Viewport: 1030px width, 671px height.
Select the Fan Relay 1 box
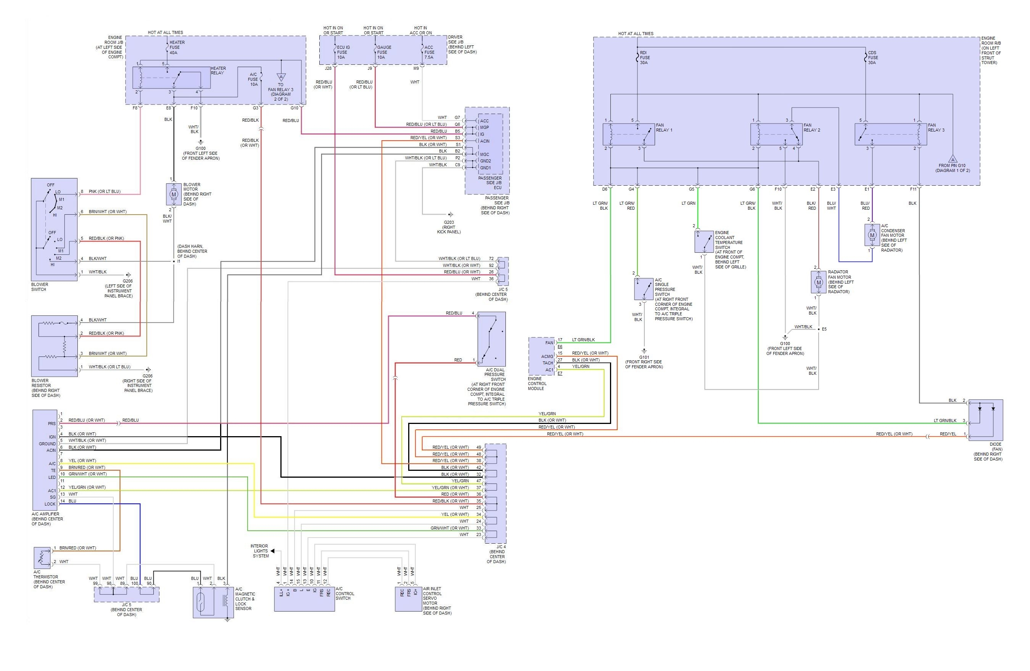[x=628, y=134]
